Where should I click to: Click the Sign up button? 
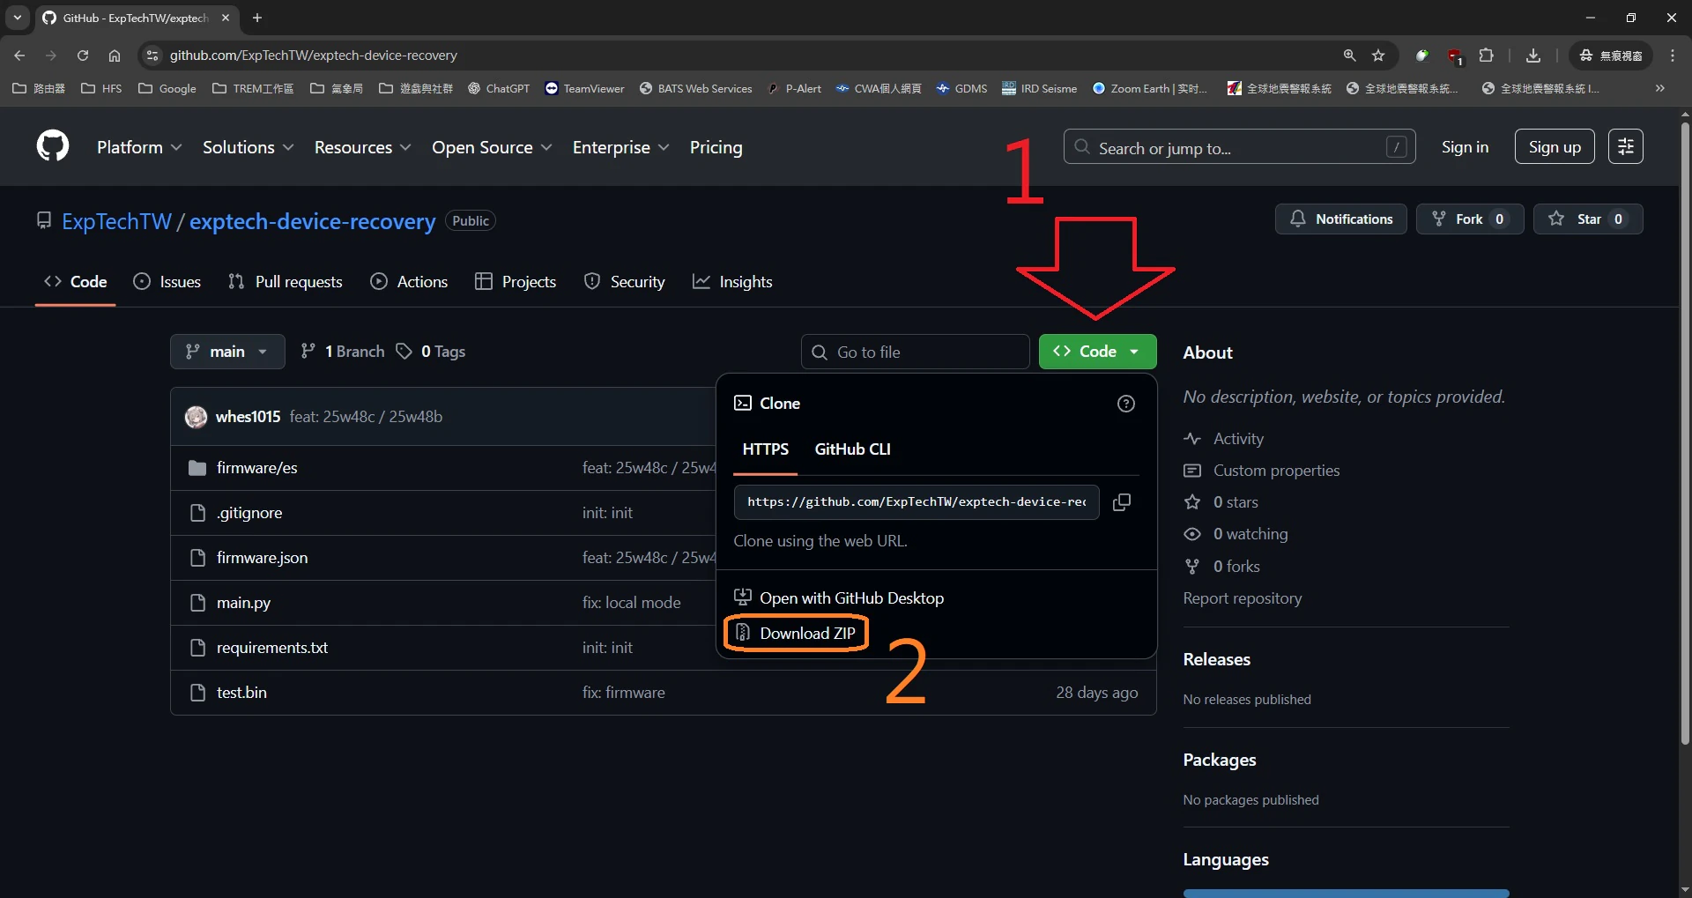pyautogui.click(x=1555, y=146)
